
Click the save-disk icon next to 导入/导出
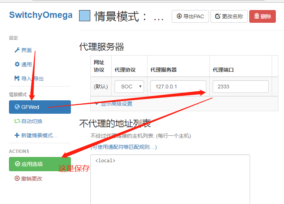click(x=17, y=78)
